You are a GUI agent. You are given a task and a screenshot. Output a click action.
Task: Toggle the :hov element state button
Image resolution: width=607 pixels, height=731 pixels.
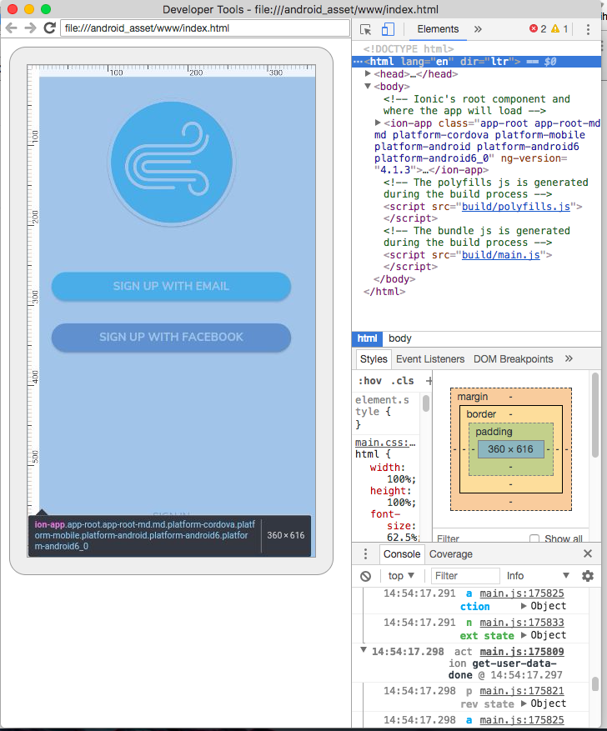369,381
